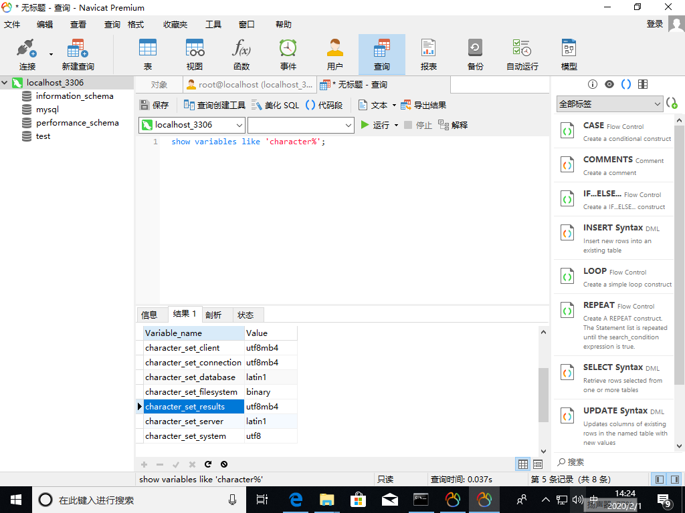Screen dimensions: 685x513
Task: Click the stop (circle-slash) icon below results
Action: (224, 464)
